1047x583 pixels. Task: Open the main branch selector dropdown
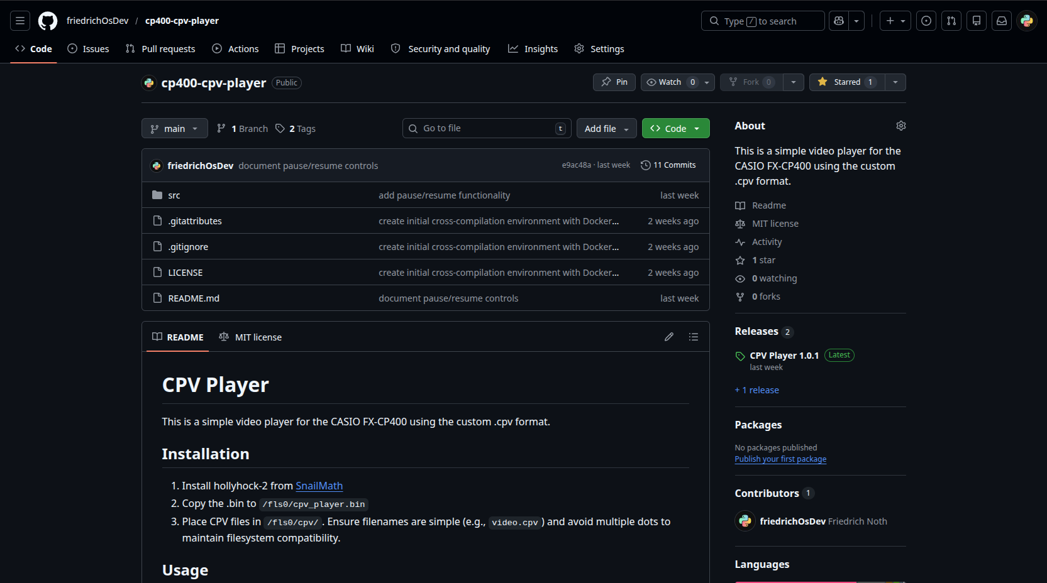[x=175, y=128]
